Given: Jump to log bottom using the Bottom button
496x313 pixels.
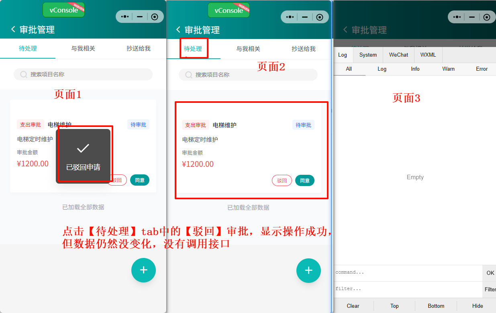Looking at the screenshot, I should pyautogui.click(x=436, y=306).
